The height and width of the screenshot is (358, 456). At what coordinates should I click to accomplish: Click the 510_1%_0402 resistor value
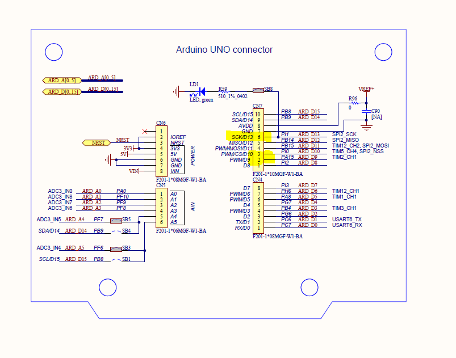click(x=233, y=96)
